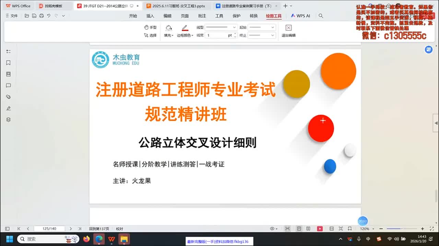Open the thumbnail image sidebar icon
439x246 pixels.
[x=9, y=74]
